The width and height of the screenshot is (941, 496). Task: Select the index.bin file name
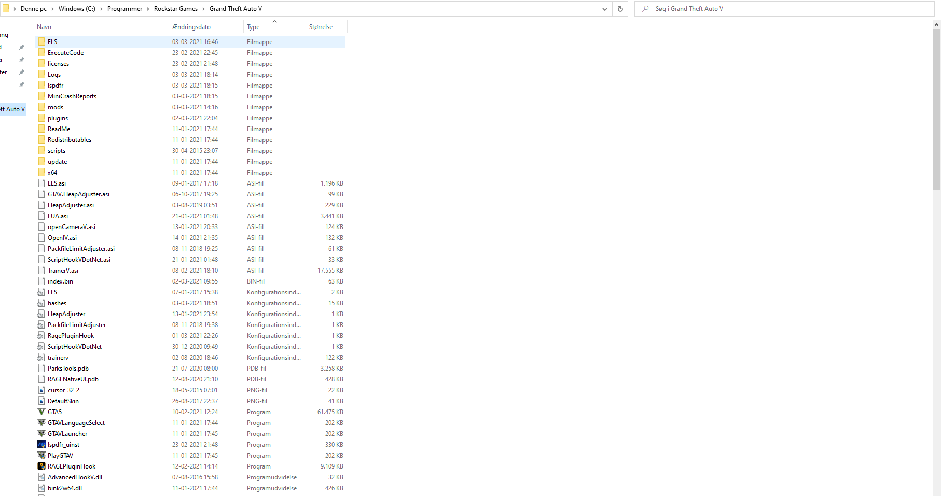61,281
